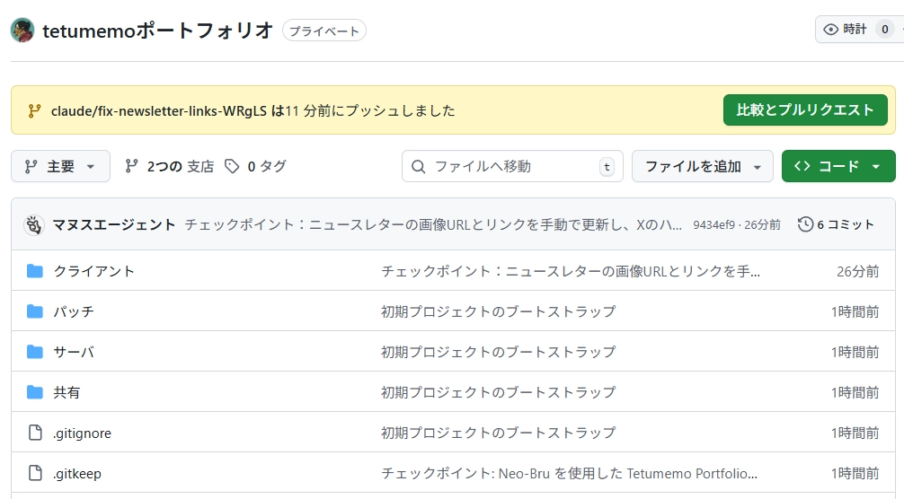Screen dimensions: 904x499
Task: Click the 時計 watch button
Action: tap(859, 30)
